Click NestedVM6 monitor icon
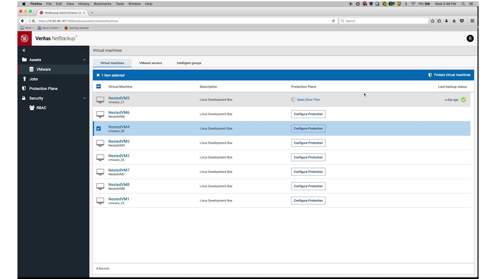 (100, 114)
